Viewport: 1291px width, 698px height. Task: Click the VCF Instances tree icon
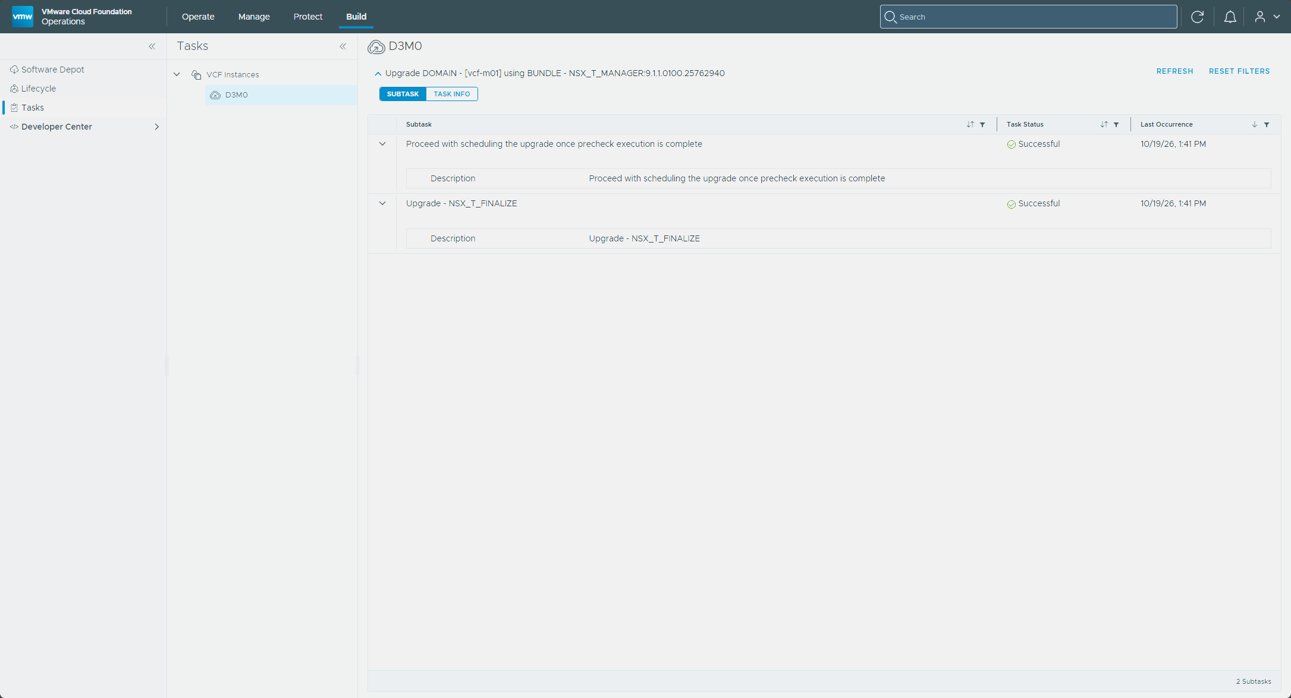pos(196,75)
